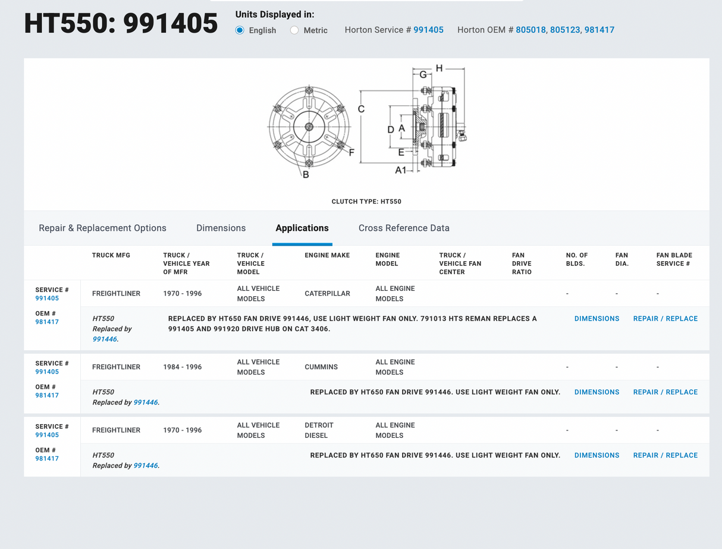Click REPAIR / REPLACE for Detroit Diesel application
Screen dimensions: 722x549
(x=665, y=455)
